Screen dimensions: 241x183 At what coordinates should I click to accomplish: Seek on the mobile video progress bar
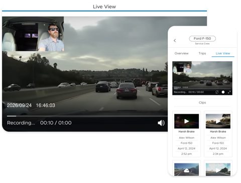(202, 88)
